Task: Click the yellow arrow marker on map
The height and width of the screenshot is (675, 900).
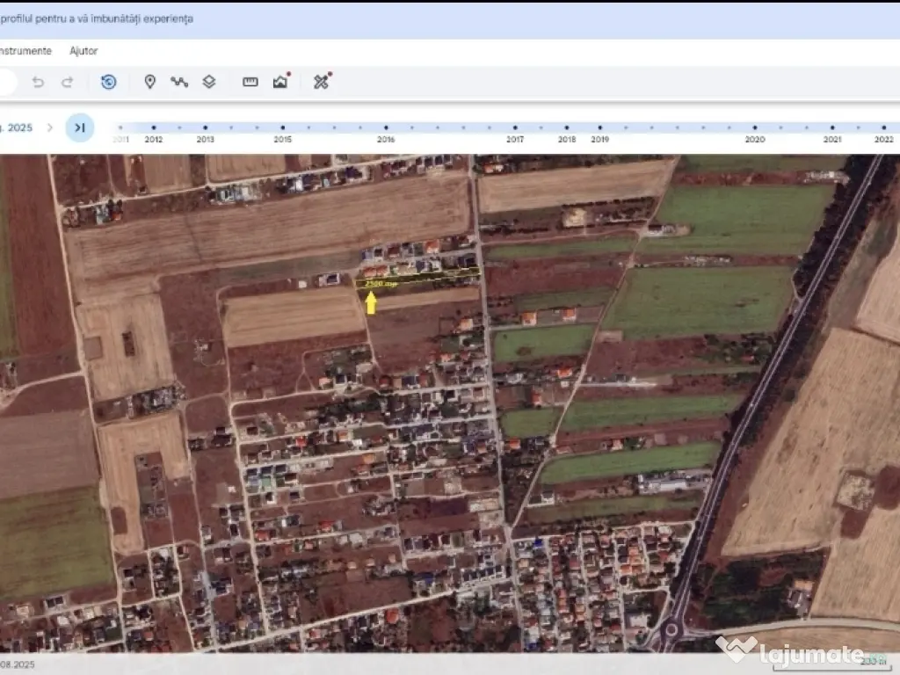Action: tap(371, 302)
